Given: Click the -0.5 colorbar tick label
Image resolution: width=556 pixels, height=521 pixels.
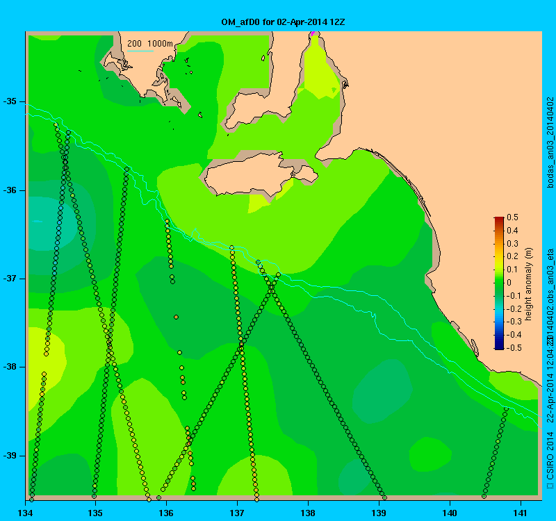Looking at the screenshot, I should [x=513, y=348].
